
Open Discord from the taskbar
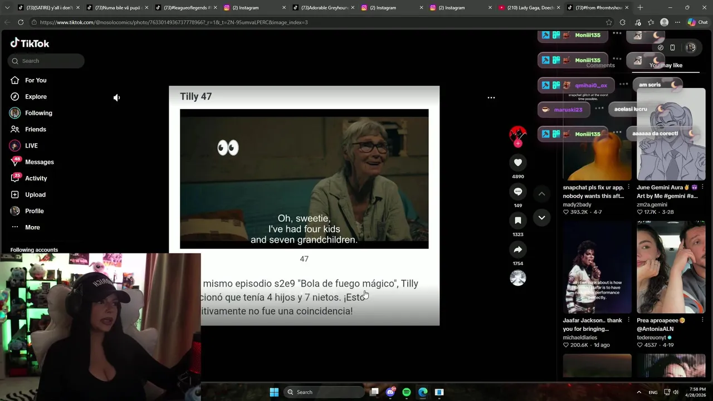[x=390, y=392]
